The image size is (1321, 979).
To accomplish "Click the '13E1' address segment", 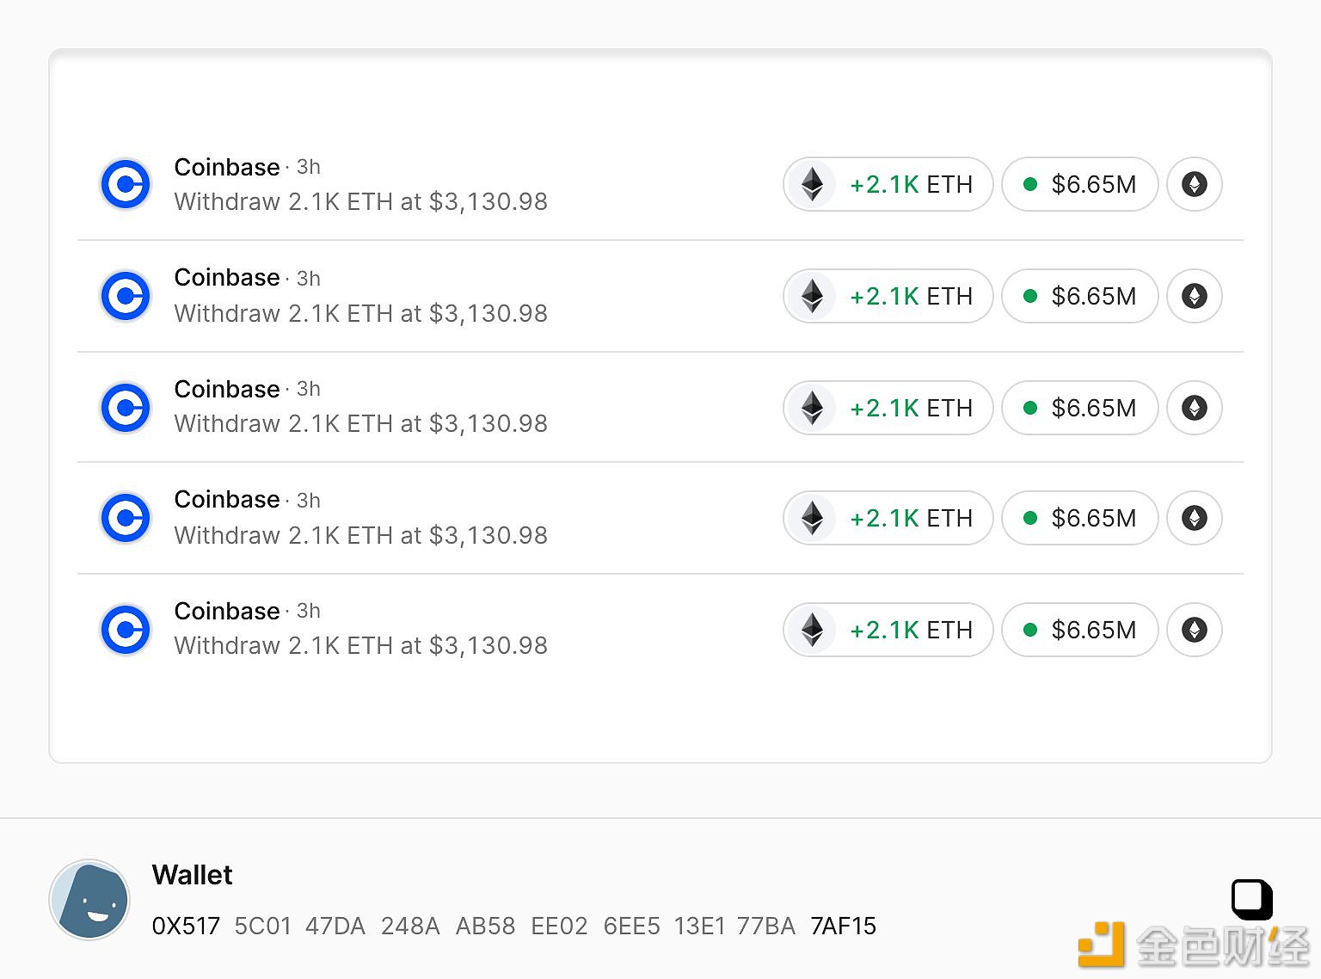I will point(700,926).
